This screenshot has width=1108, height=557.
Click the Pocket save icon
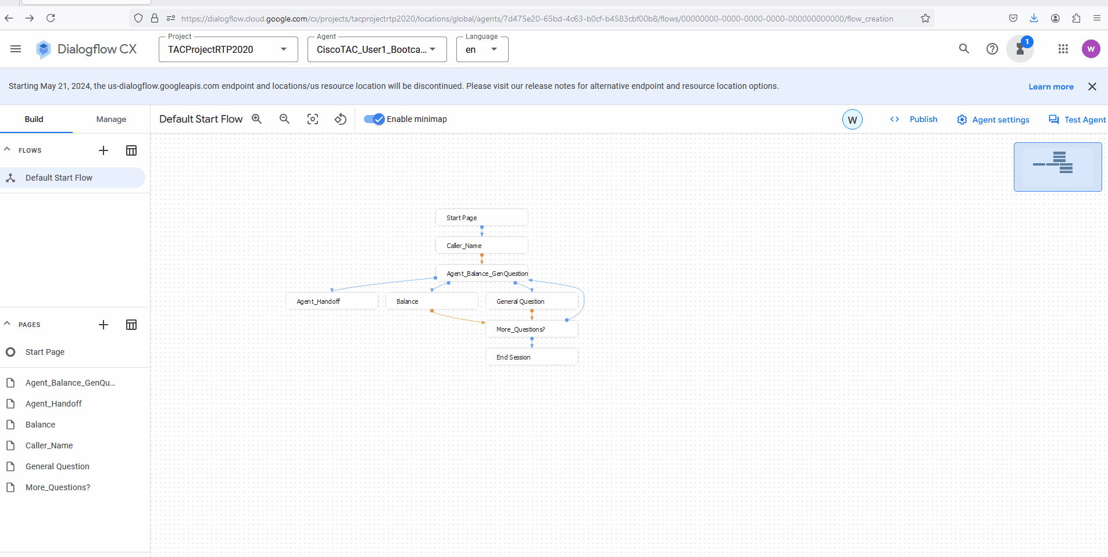[1013, 18]
